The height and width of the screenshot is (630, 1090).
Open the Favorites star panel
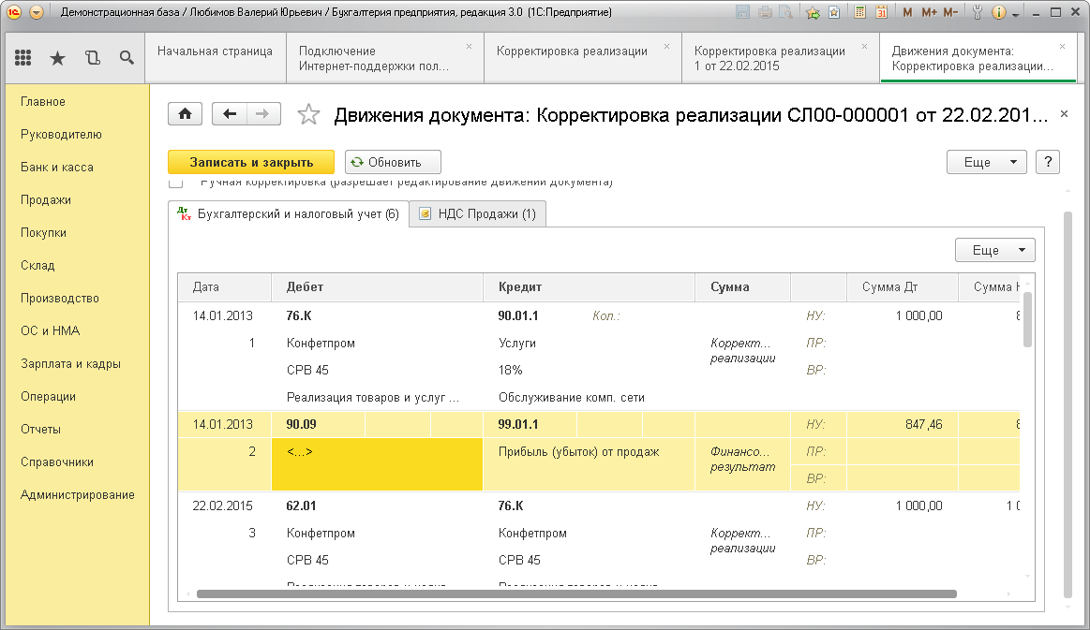[x=57, y=58]
